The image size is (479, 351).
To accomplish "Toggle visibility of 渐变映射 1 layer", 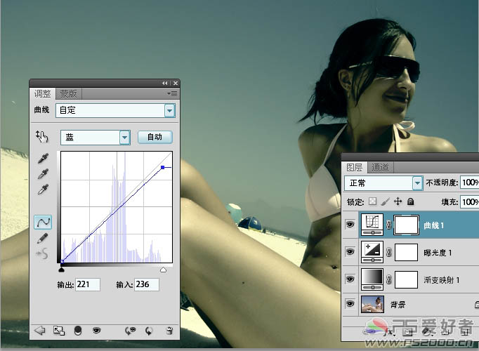I will (x=350, y=279).
